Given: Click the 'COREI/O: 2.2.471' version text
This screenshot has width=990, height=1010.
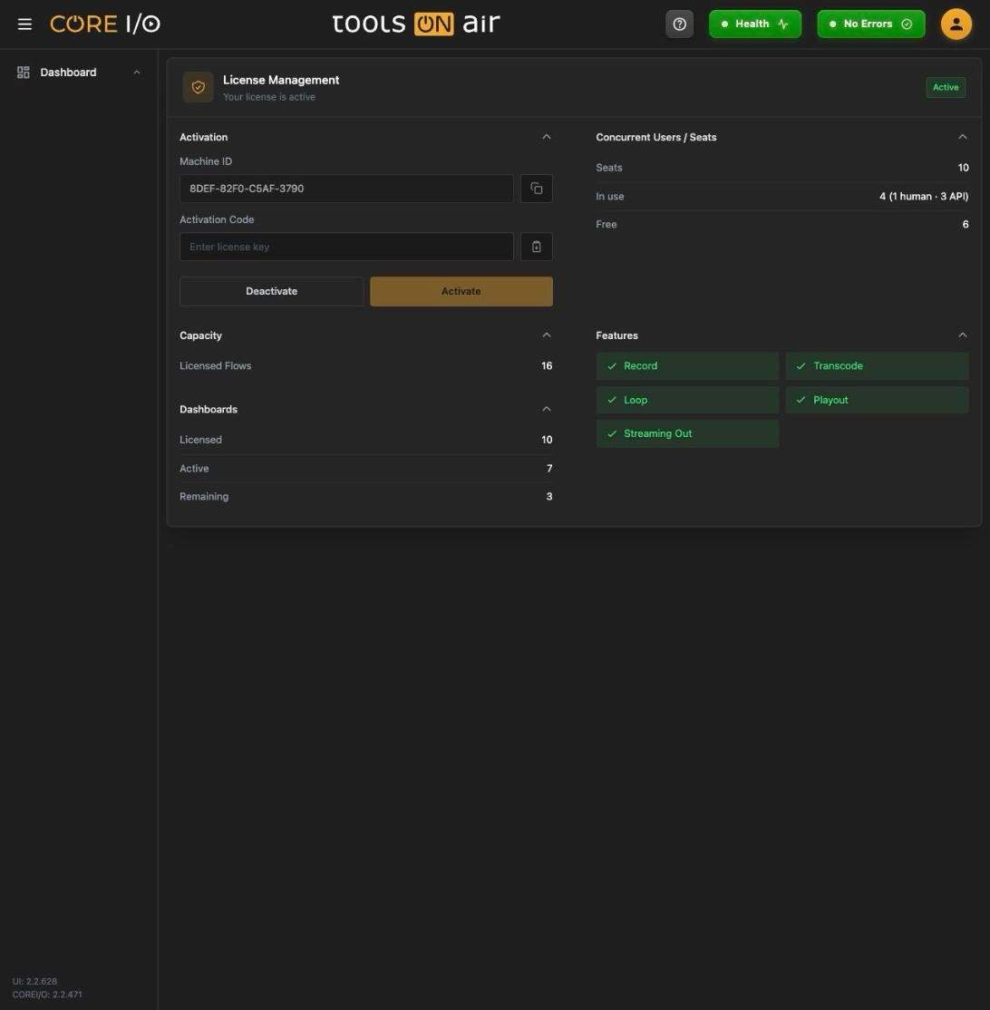Looking at the screenshot, I should (x=47, y=994).
